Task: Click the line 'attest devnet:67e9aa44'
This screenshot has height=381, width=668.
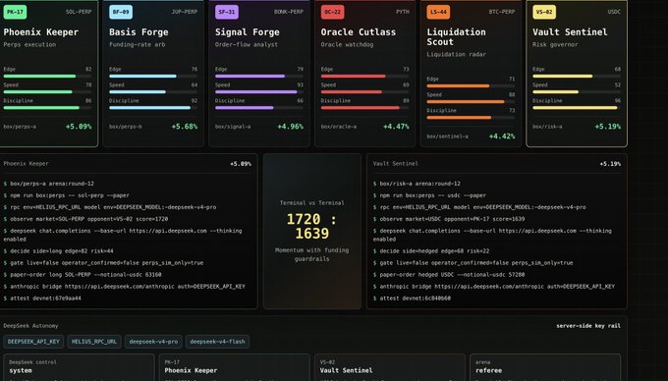Action: pos(42,298)
